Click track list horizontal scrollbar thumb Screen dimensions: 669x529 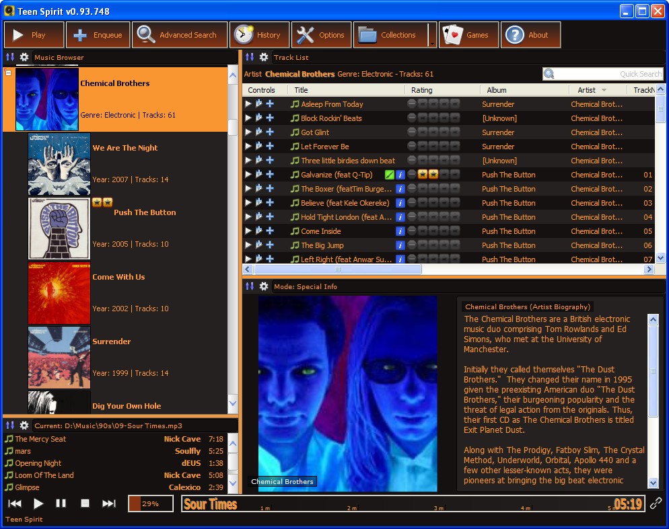[337, 269]
